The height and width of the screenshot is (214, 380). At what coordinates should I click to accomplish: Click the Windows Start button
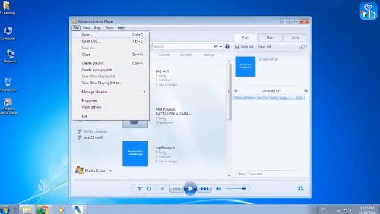pyautogui.click(x=5, y=209)
